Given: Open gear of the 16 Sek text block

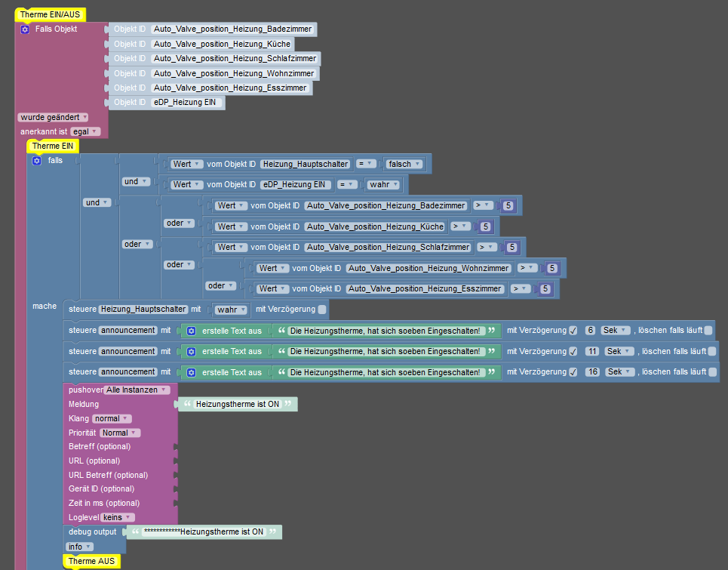Looking at the screenshot, I should click(192, 372).
